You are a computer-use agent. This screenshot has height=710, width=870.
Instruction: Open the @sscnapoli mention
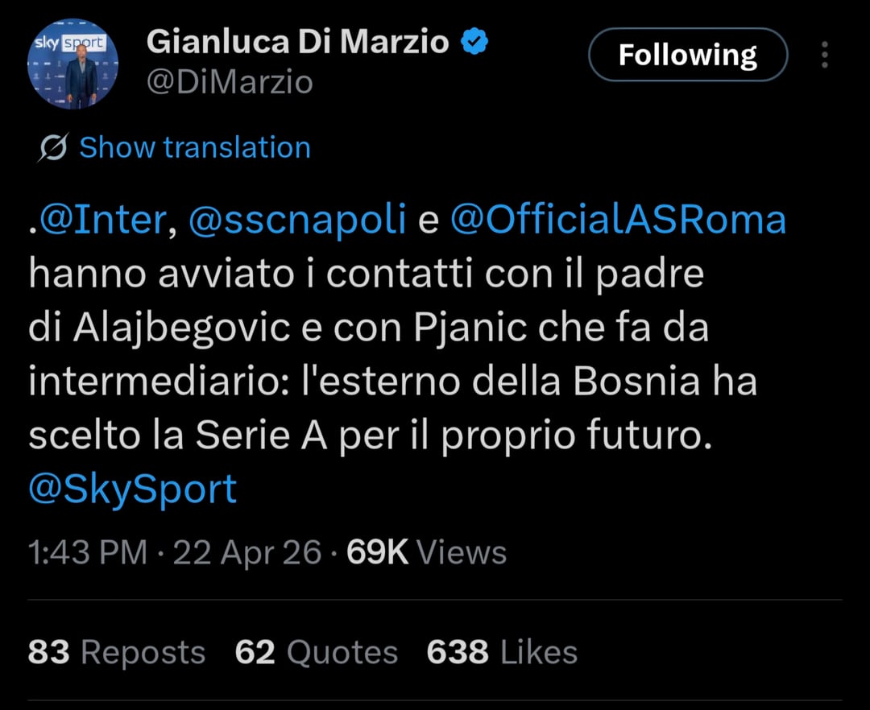click(x=296, y=221)
